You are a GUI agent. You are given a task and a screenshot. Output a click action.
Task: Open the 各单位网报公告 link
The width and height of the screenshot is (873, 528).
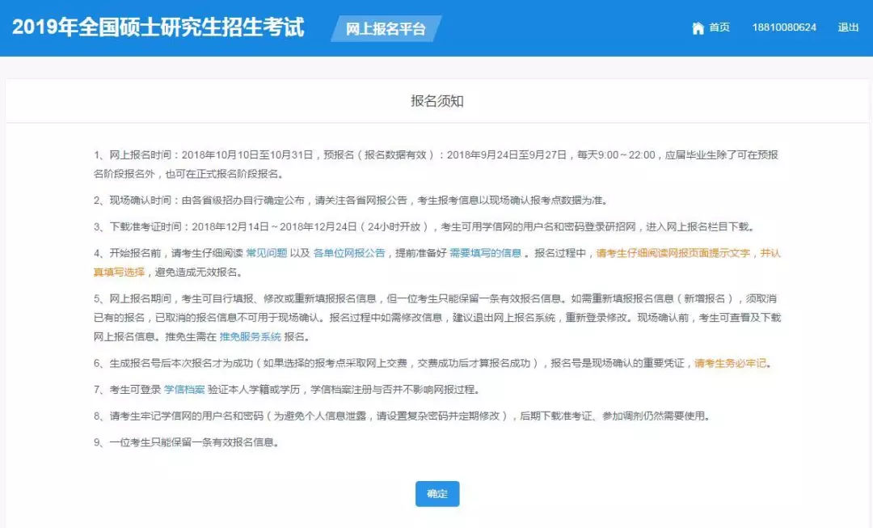click(349, 253)
